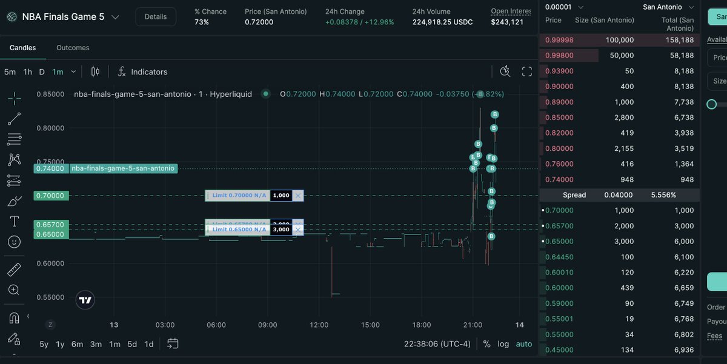Click ask row priced 0.85000
Viewport: 727px width, 364px height.
click(x=619, y=117)
